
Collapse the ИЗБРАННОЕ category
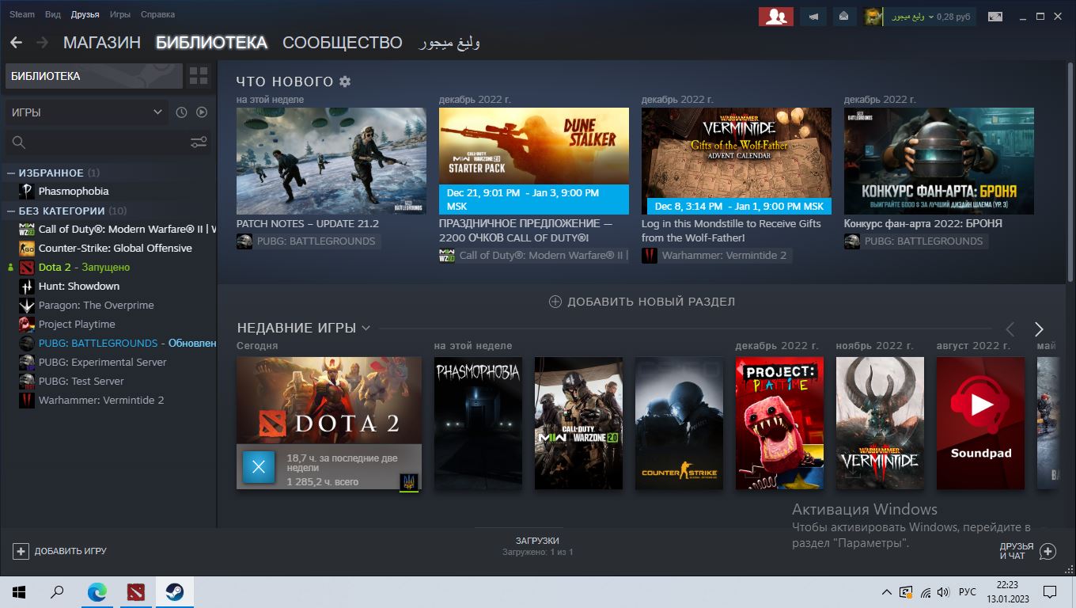tap(11, 173)
